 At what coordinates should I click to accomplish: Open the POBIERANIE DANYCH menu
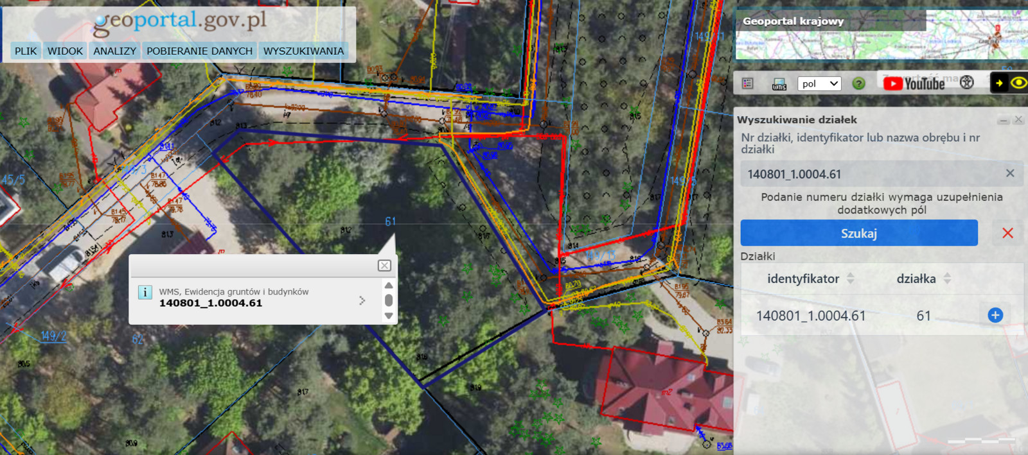(x=199, y=51)
